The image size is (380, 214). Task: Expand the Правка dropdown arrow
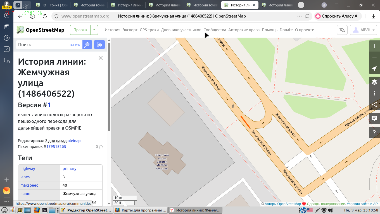(94, 30)
